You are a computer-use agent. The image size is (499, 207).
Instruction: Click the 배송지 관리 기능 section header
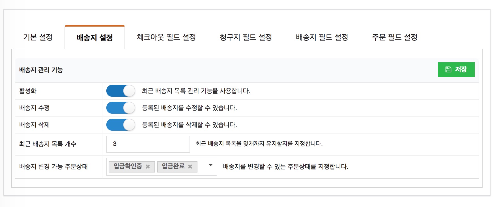pyautogui.click(x=41, y=70)
